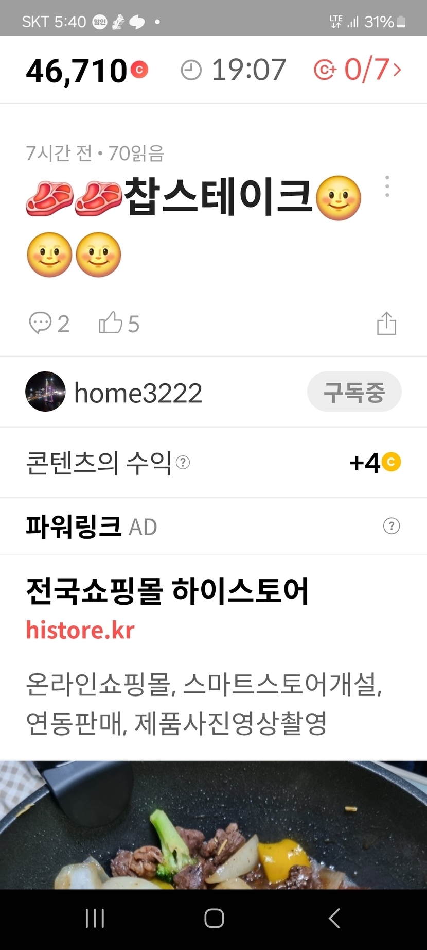Tap the 46,710 coin balance
The width and height of the screenshot is (427, 950).
pyautogui.click(x=77, y=71)
